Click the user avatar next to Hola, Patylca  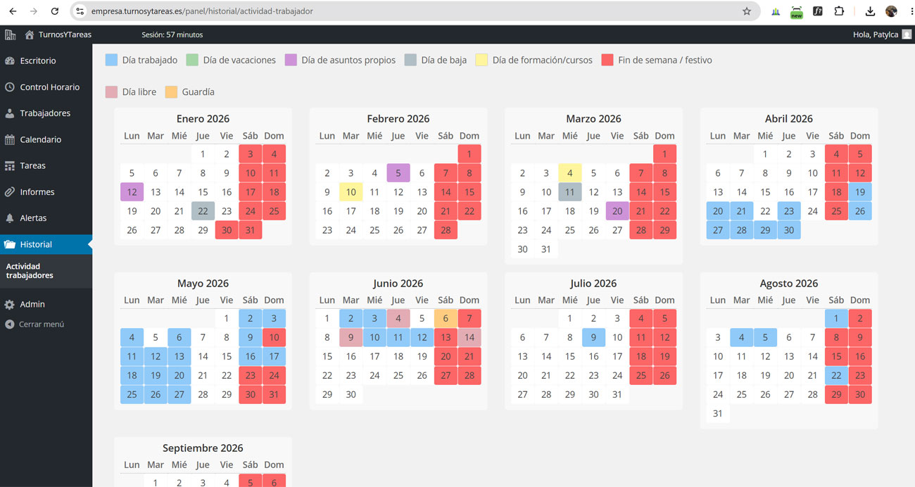pos(907,34)
